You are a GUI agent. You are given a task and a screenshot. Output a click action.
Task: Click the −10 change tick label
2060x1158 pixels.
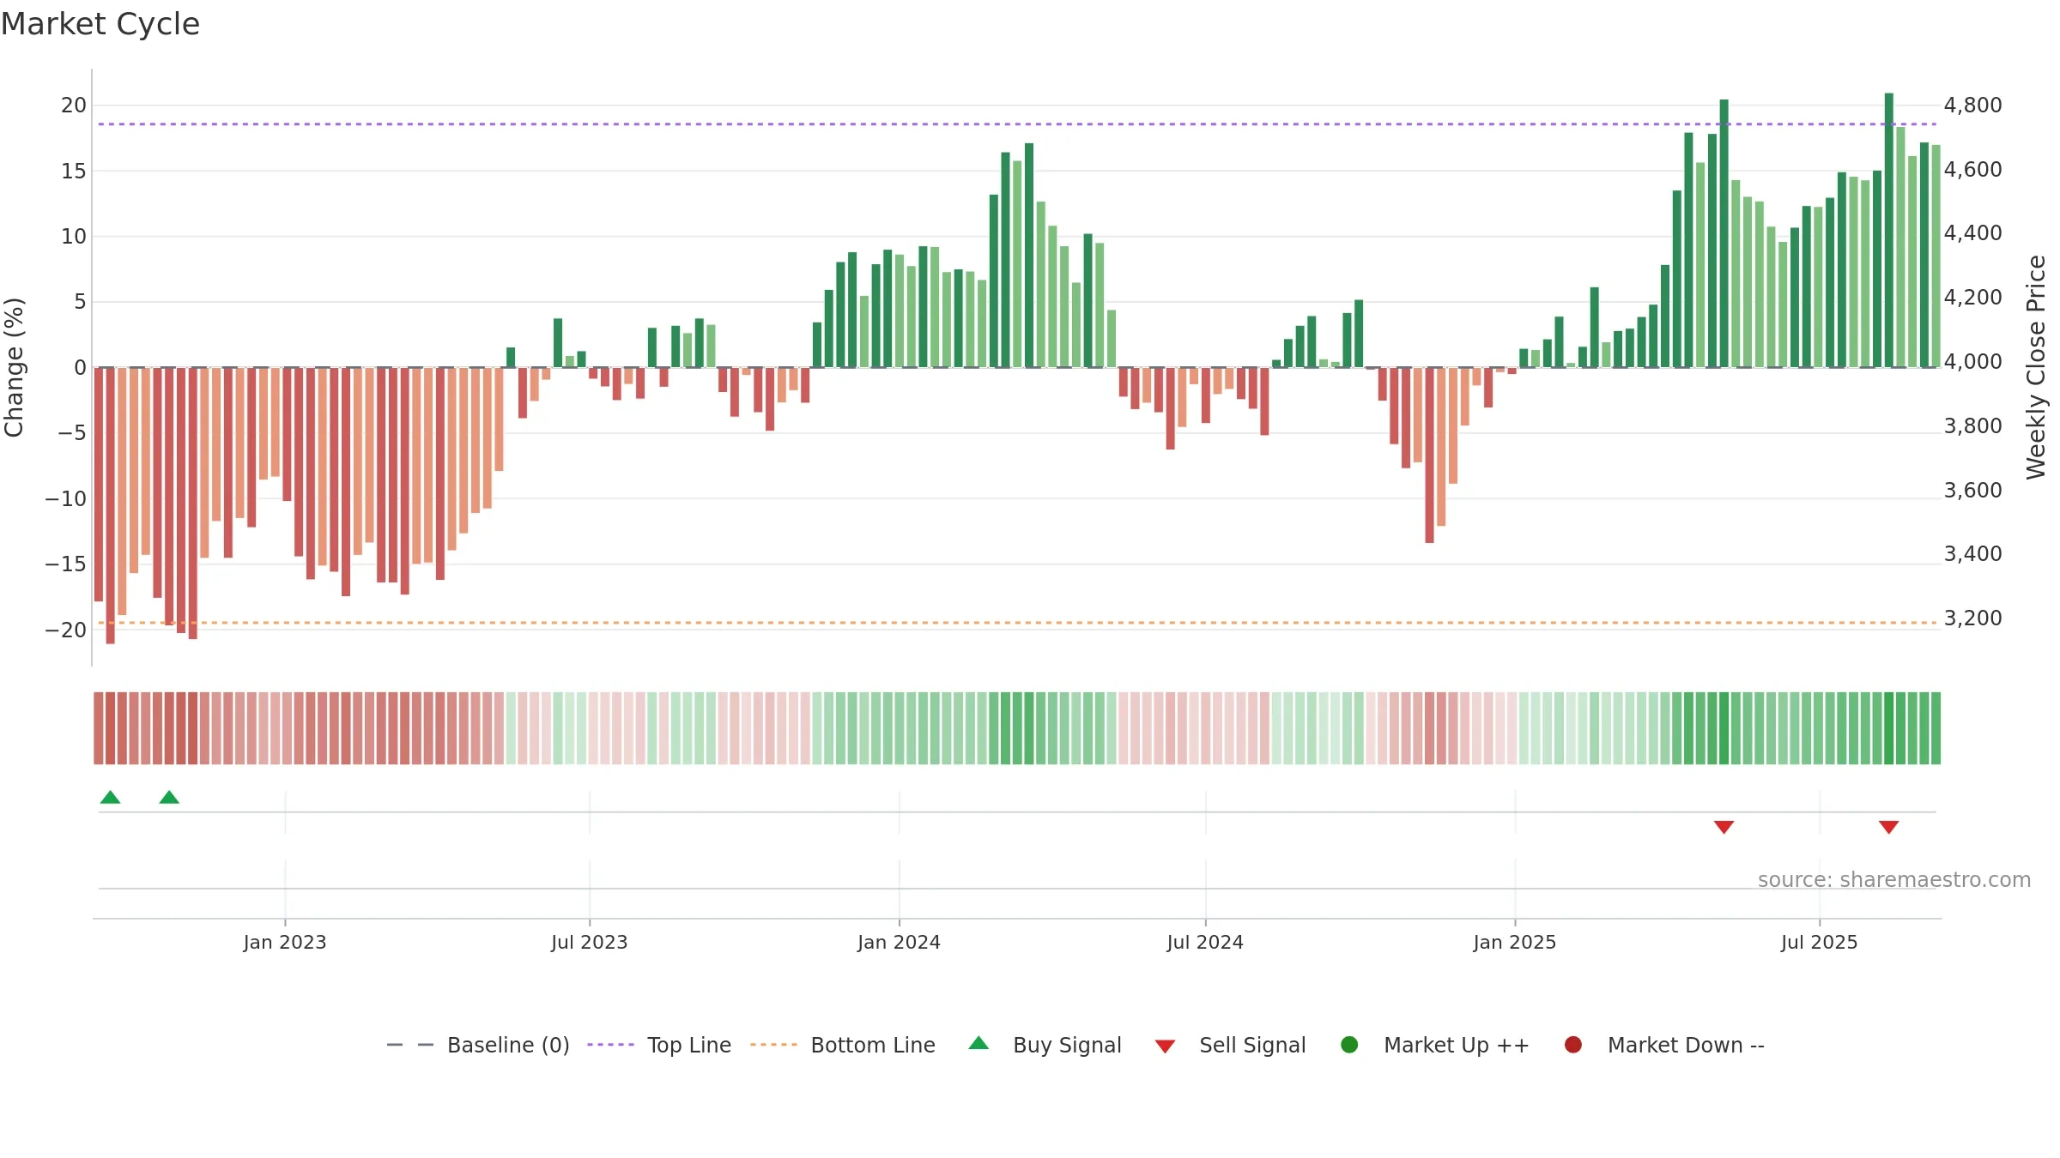coord(66,498)
